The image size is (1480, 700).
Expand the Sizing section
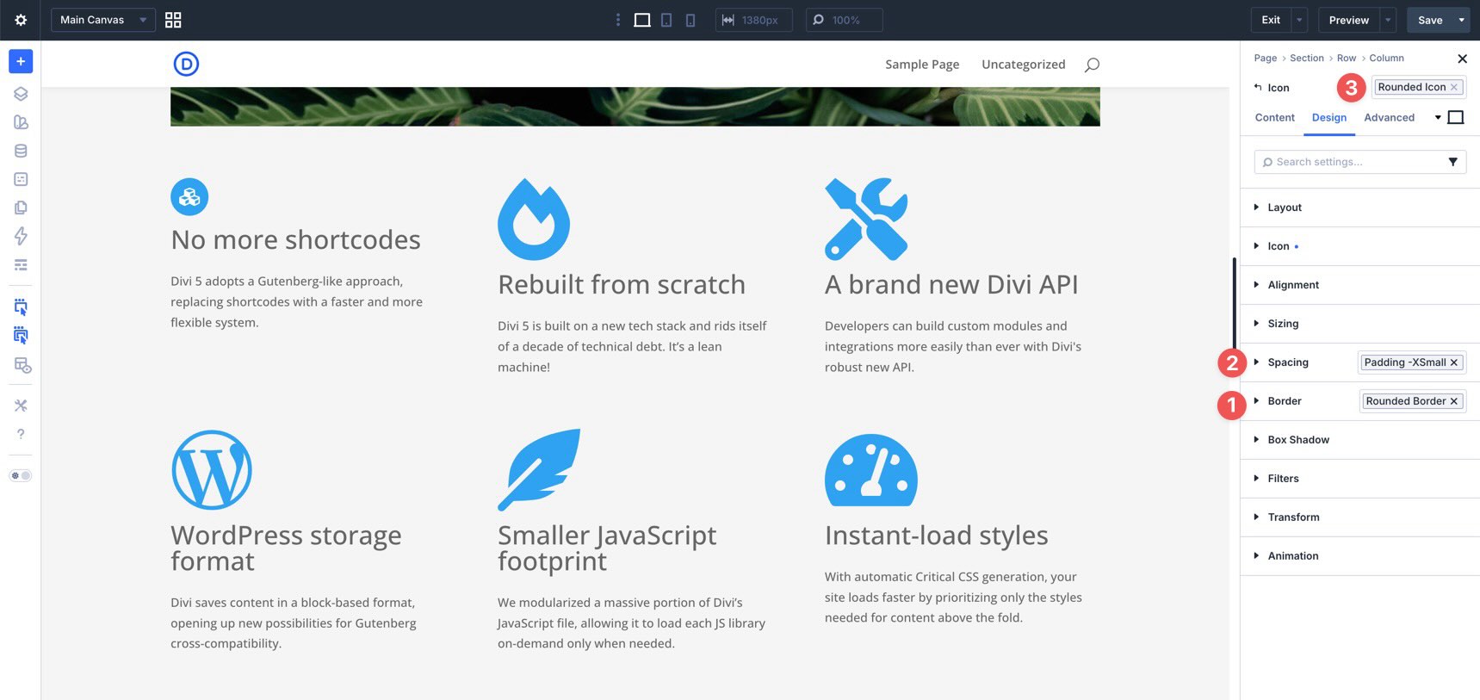(1360, 324)
